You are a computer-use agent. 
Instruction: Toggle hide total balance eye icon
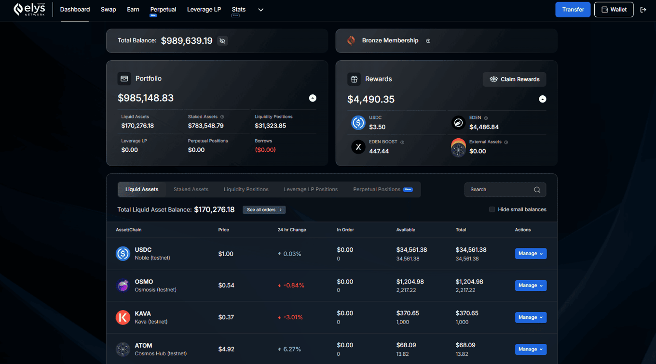click(222, 41)
